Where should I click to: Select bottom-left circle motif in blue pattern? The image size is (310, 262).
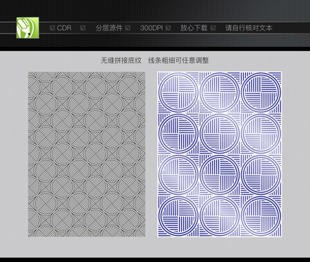click(x=179, y=215)
